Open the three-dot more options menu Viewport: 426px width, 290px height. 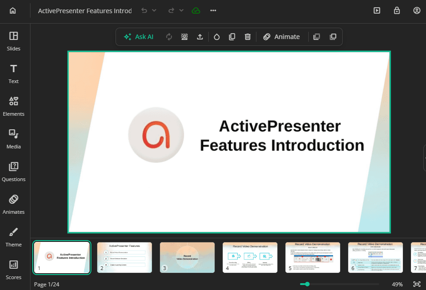point(213,10)
